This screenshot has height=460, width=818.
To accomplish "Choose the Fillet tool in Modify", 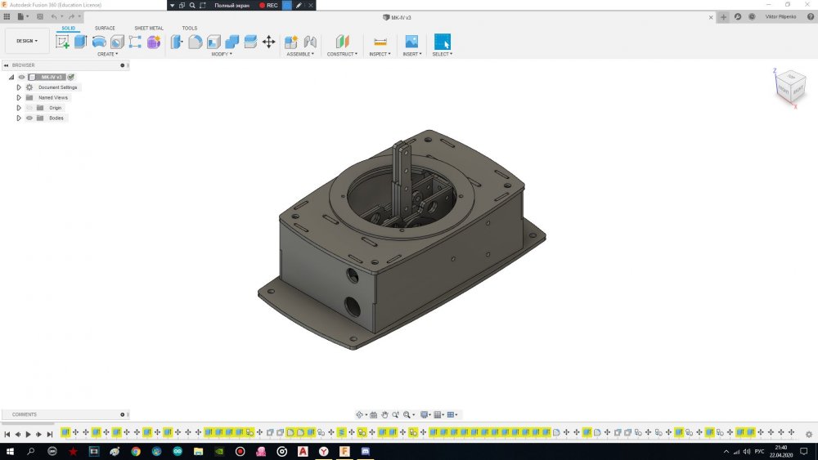I will [196, 42].
